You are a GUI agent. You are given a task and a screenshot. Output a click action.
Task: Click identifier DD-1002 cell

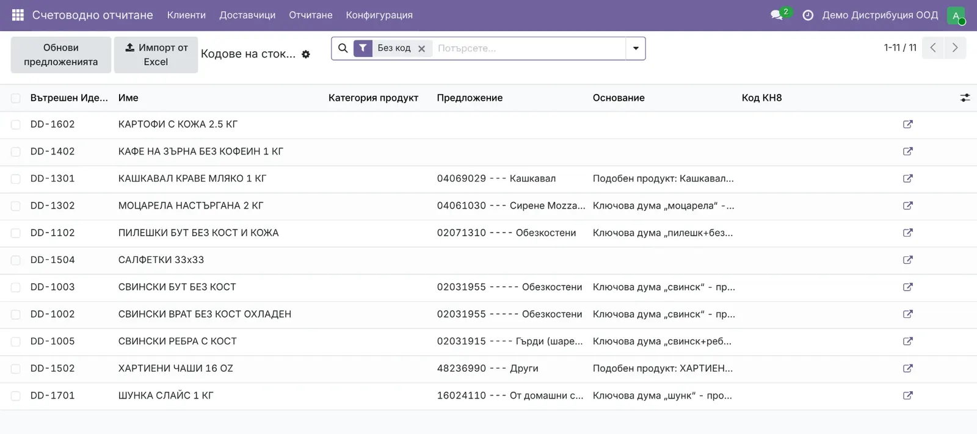[x=53, y=314]
